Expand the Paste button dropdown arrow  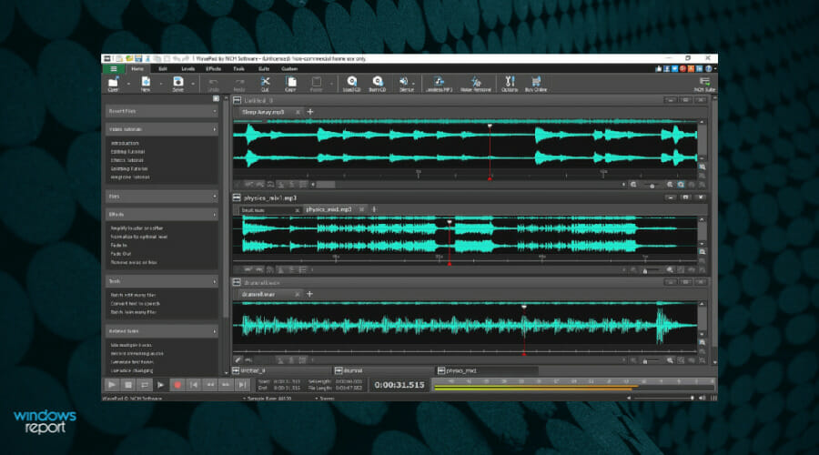tap(331, 84)
